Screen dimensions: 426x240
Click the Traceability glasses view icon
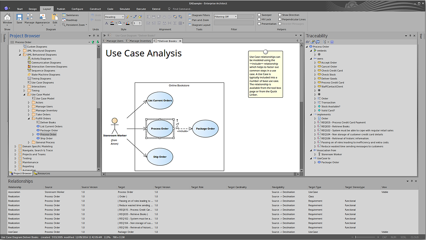pyautogui.click(x=308, y=42)
